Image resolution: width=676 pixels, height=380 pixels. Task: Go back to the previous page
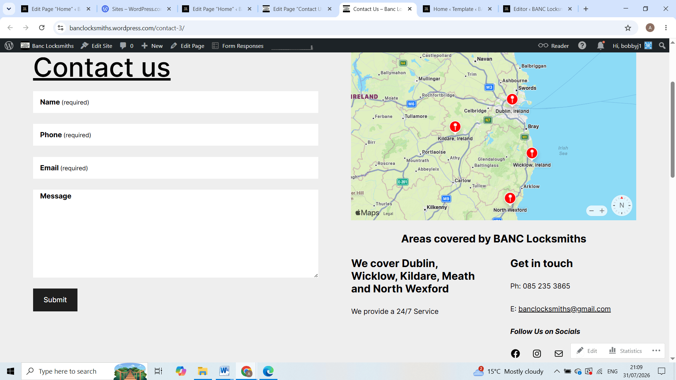(x=10, y=28)
